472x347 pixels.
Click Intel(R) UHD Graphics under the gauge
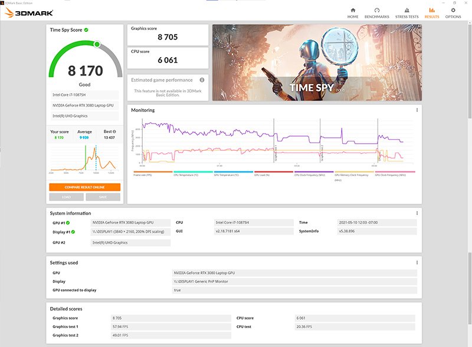[x=84, y=116]
